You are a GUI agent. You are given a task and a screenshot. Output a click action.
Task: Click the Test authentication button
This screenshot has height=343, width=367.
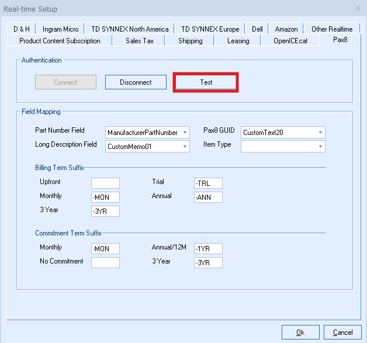tap(206, 82)
